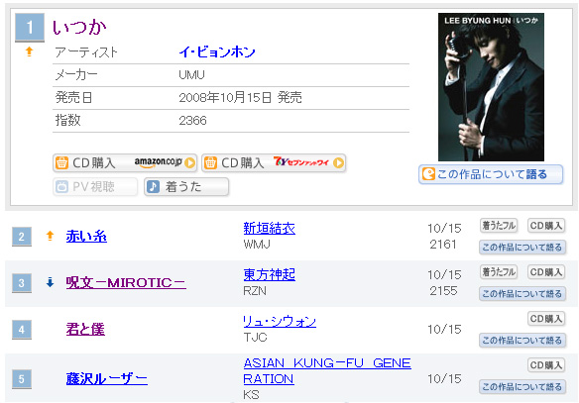Click the Amazon CD purchase button
579x403 pixels.
(125, 162)
